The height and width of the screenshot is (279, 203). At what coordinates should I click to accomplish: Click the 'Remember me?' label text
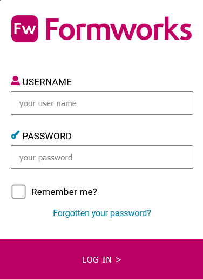click(64, 192)
